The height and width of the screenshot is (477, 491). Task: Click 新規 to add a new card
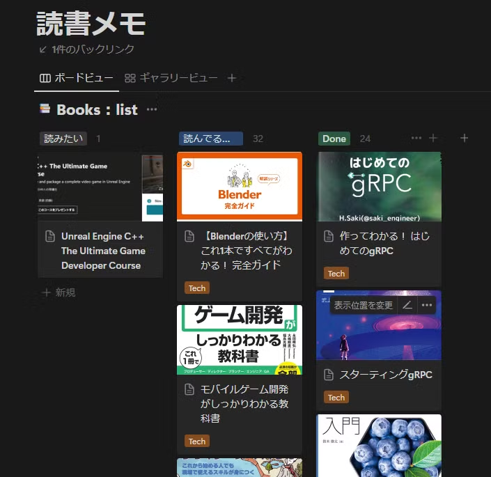click(x=59, y=292)
